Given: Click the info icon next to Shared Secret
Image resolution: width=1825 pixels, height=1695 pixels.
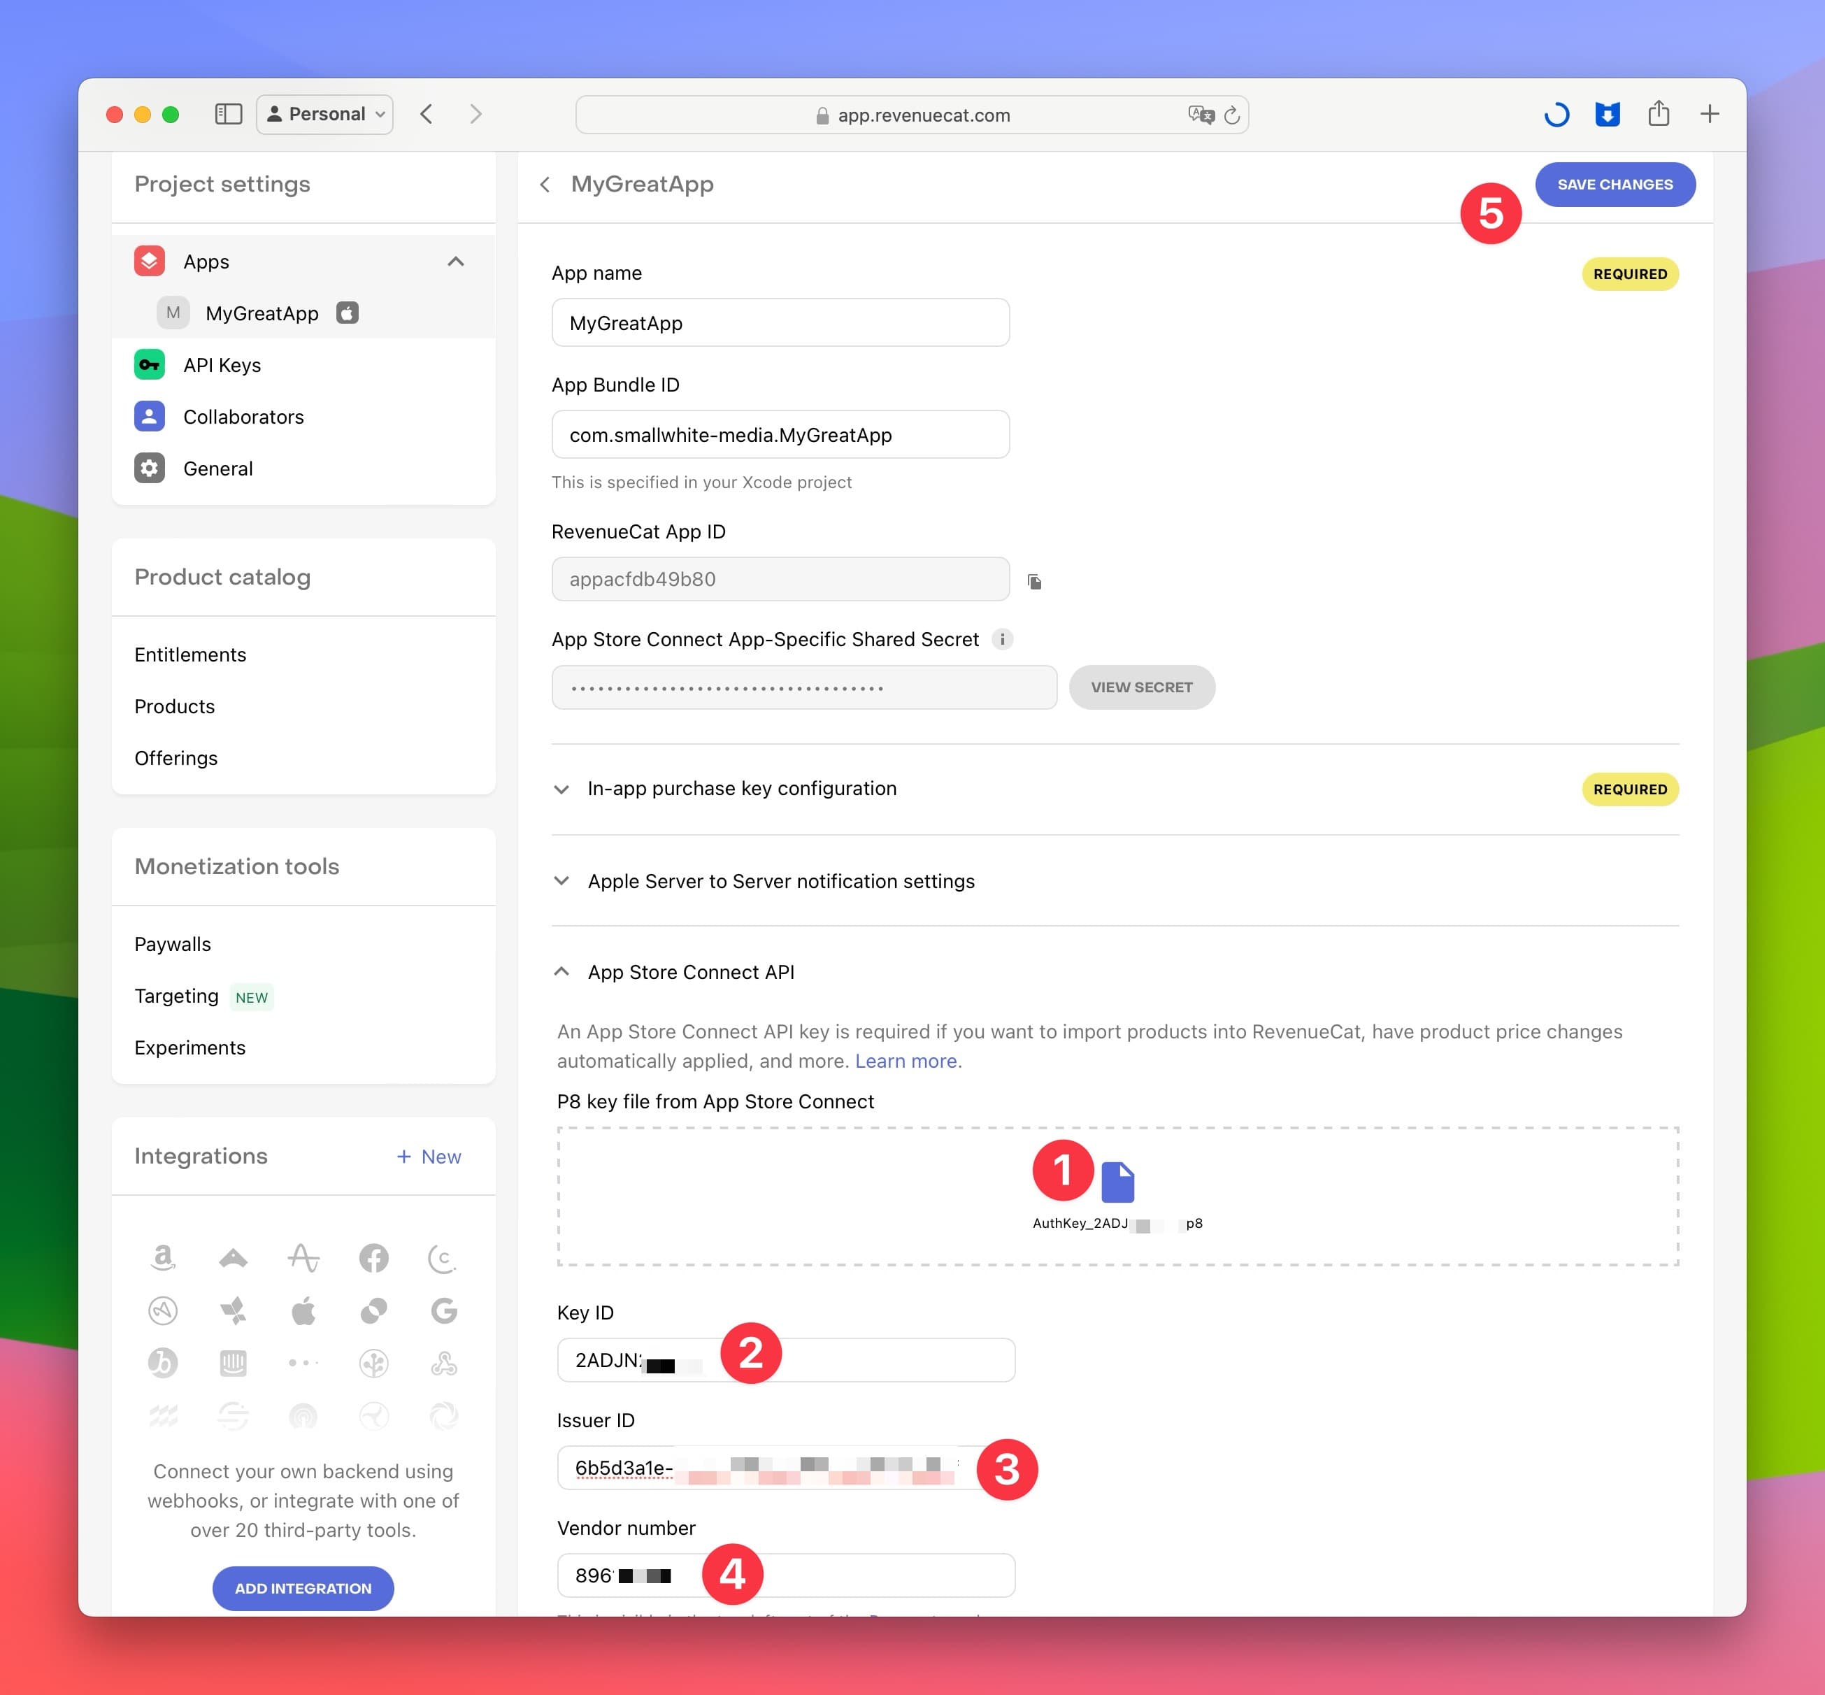Looking at the screenshot, I should [x=1000, y=639].
